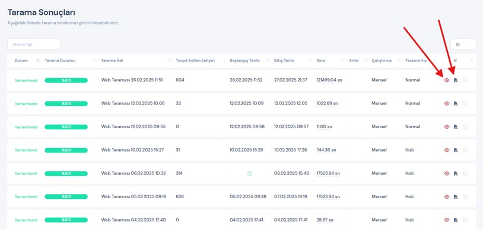Click the Tarama Sonuçları page heading
The width and height of the screenshot is (483, 229).
[x=42, y=12]
